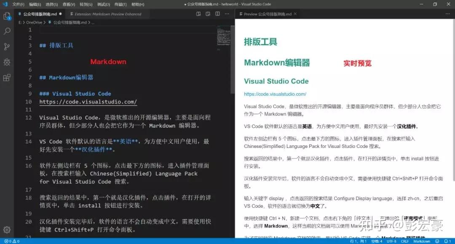Place cursor on empty line 1 of the editor
The height and width of the screenshot is (244, 455).
click(128, 29)
